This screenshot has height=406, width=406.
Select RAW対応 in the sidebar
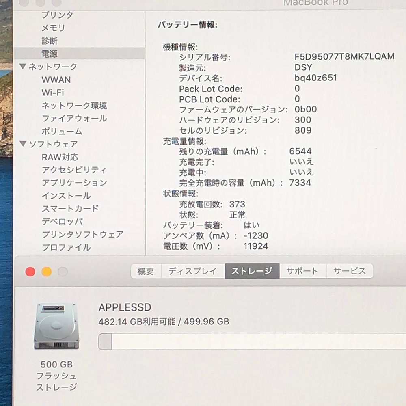click(60, 157)
